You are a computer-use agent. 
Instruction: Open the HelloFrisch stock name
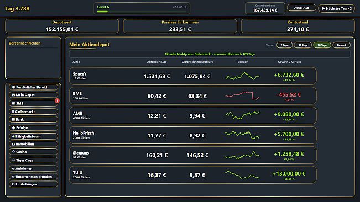(84, 133)
